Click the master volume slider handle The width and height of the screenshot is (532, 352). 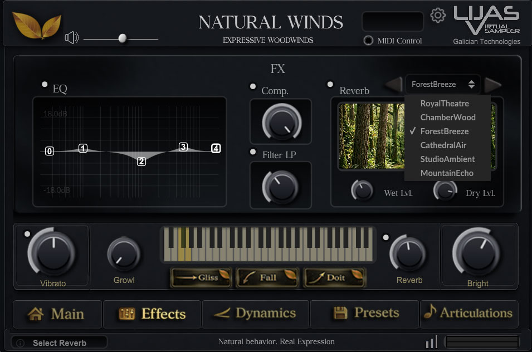(123, 38)
